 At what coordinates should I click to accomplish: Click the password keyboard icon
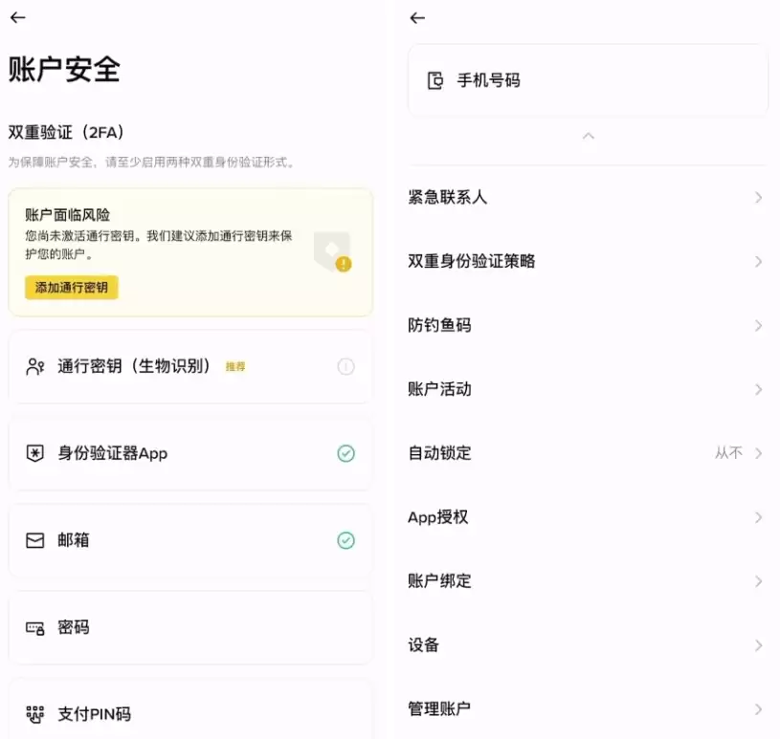pos(36,627)
